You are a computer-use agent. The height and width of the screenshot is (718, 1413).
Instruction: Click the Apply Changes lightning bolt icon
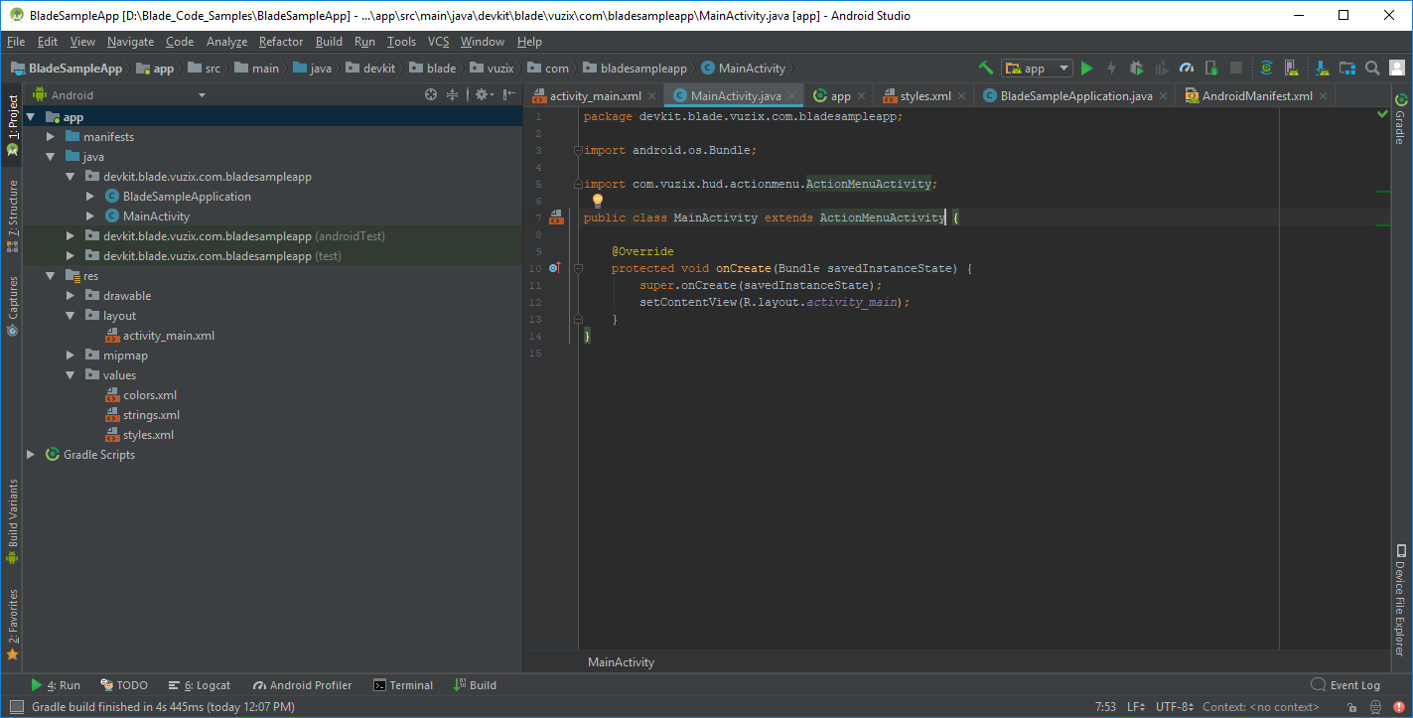[x=1111, y=69]
